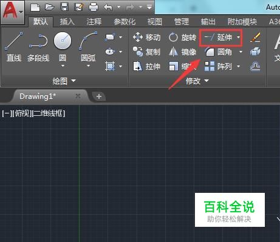Image resolution: width=280 pixels, height=242 pixels.
Task: Select the rectangle drawing tool
Action: 110,37
